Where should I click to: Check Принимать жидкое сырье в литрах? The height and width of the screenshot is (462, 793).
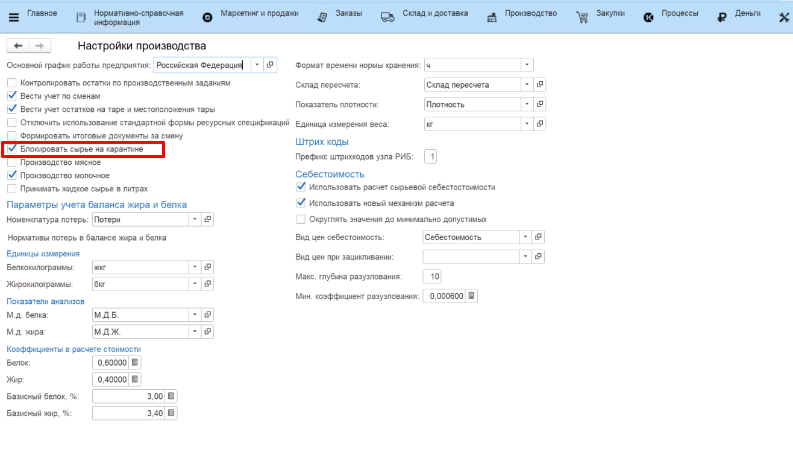click(11, 189)
